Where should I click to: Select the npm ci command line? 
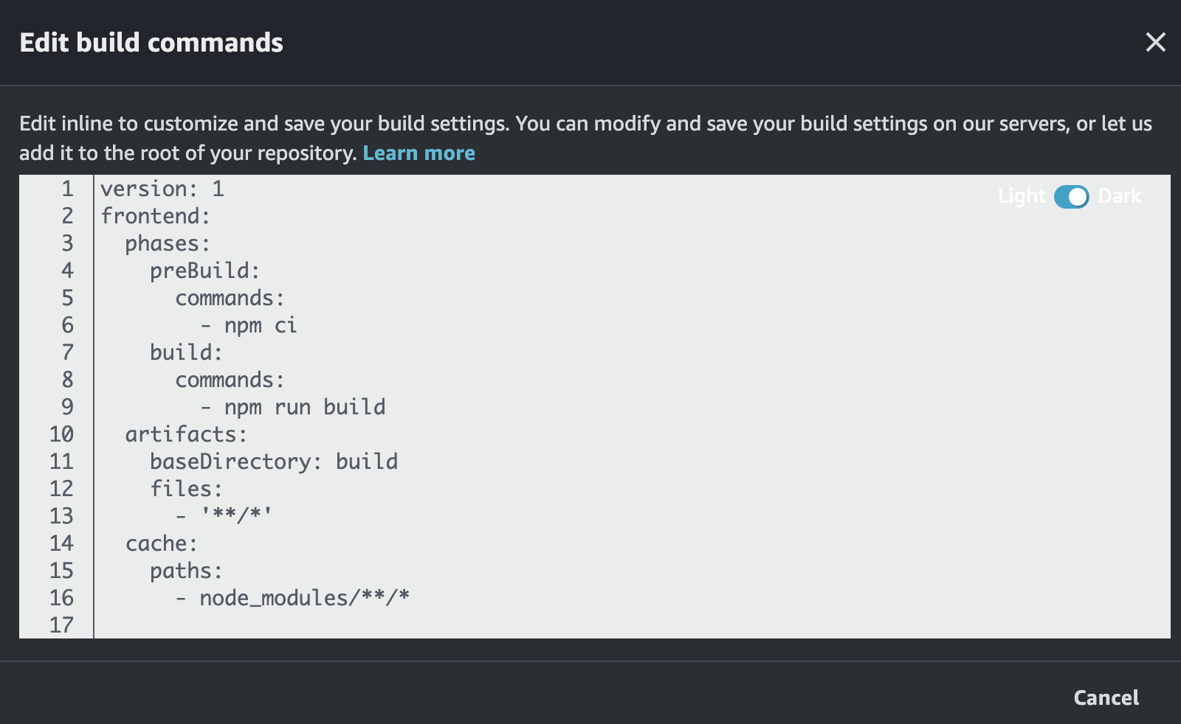click(x=251, y=324)
